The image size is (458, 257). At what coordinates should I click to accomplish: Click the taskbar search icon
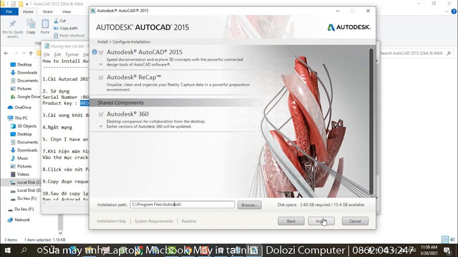point(24,250)
